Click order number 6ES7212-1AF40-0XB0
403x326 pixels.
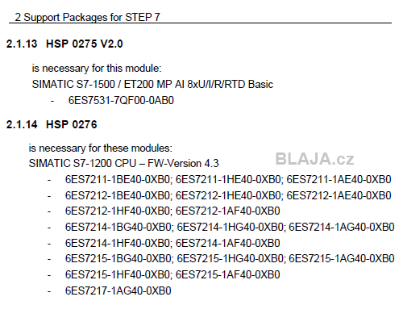click(x=228, y=211)
